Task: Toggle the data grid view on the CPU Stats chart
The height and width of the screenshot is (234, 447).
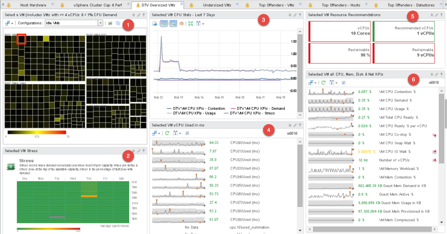Action: 164,24
